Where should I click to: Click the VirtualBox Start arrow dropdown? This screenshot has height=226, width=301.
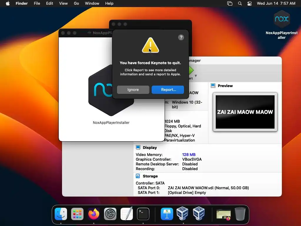pyautogui.click(x=195, y=76)
